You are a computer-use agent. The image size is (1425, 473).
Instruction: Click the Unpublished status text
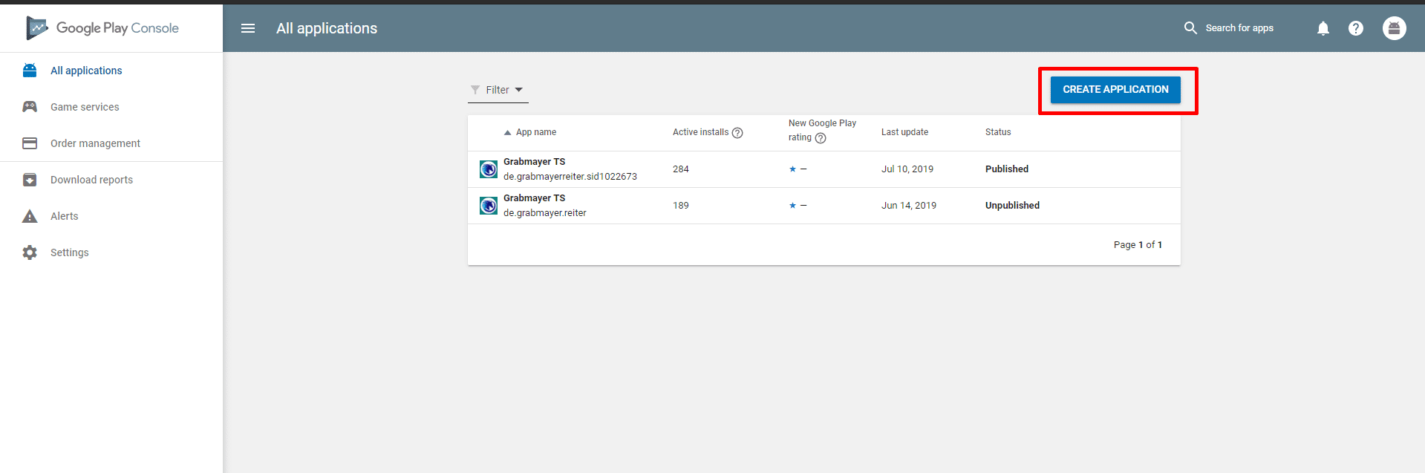click(1012, 206)
